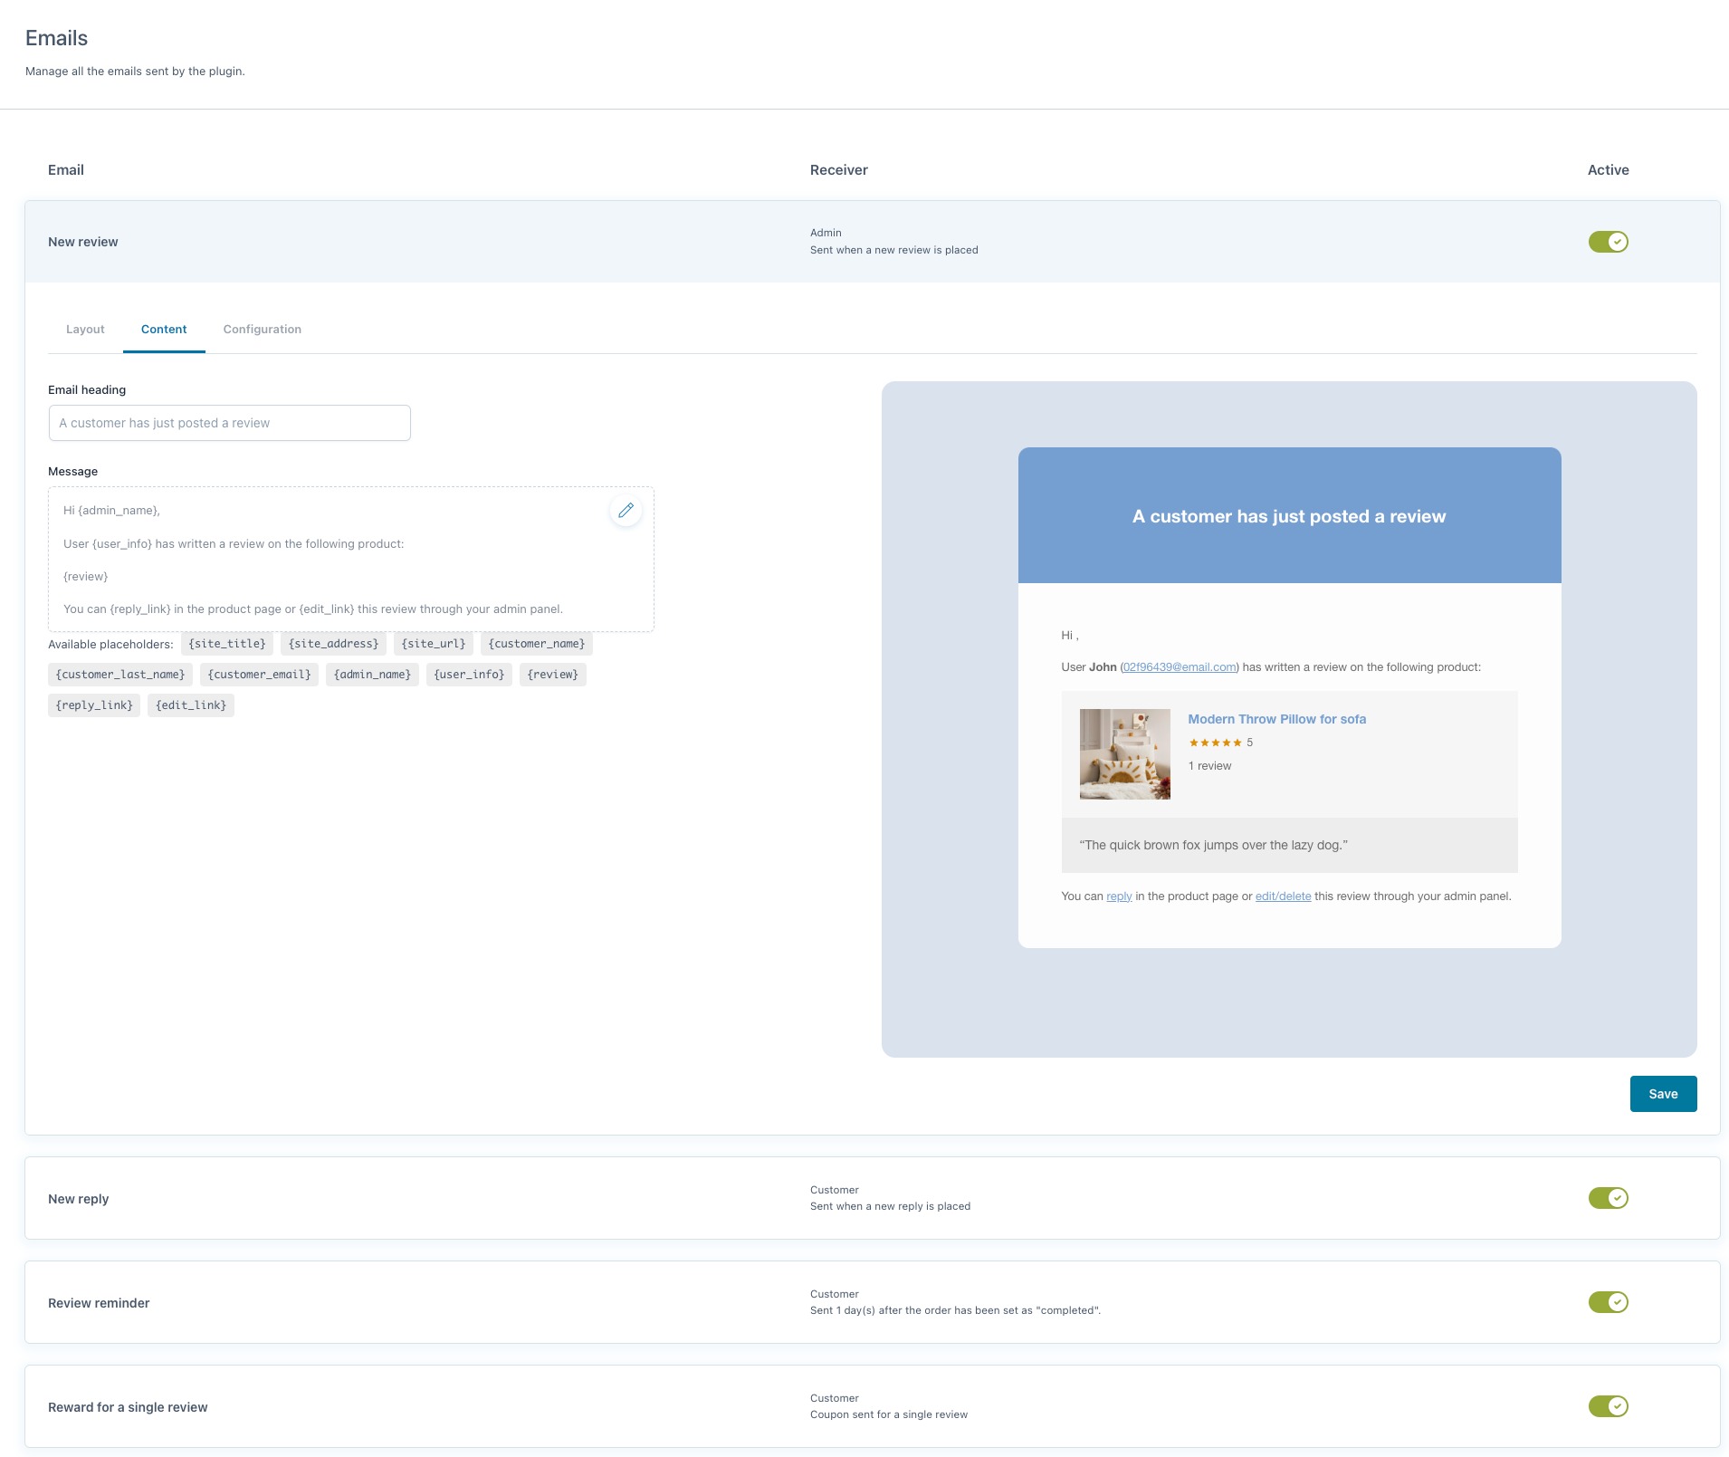Expand the Reward for a single review row
This screenshot has width=1729, height=1457.
[x=128, y=1407]
